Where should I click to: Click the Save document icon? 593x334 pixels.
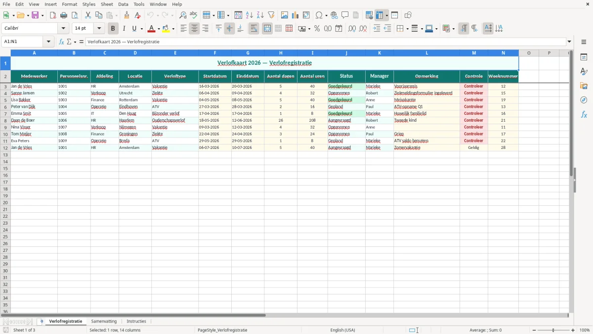click(x=35, y=15)
